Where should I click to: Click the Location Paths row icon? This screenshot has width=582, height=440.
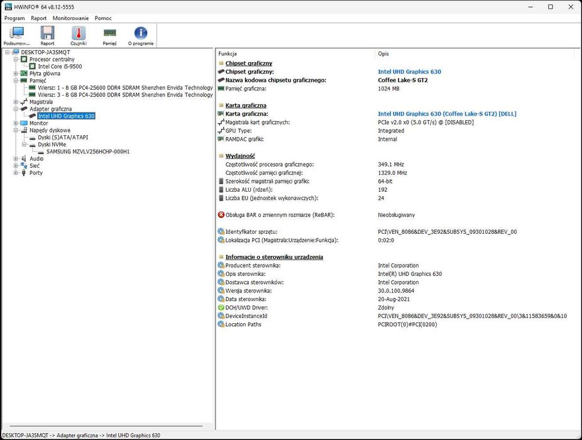(x=221, y=324)
